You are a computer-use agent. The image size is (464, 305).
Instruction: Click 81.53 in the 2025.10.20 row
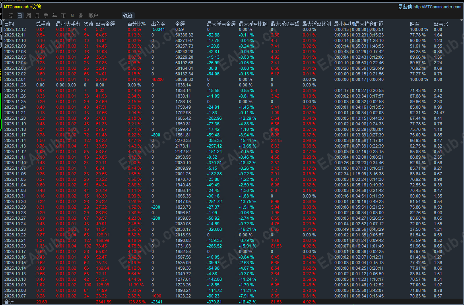tap(276, 246)
